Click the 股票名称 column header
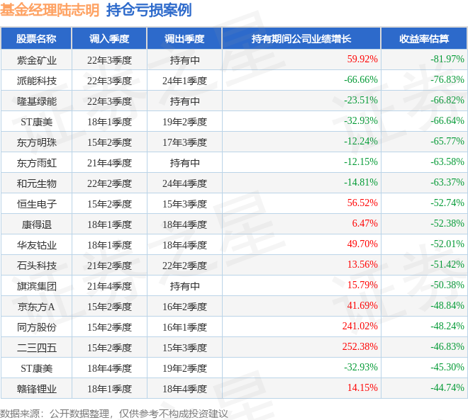Screen dimensions: 468x420 point(36,39)
